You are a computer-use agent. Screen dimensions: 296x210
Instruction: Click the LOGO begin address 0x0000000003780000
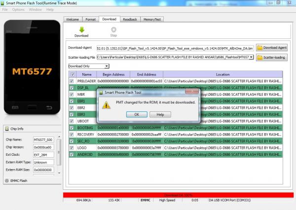[113, 148]
